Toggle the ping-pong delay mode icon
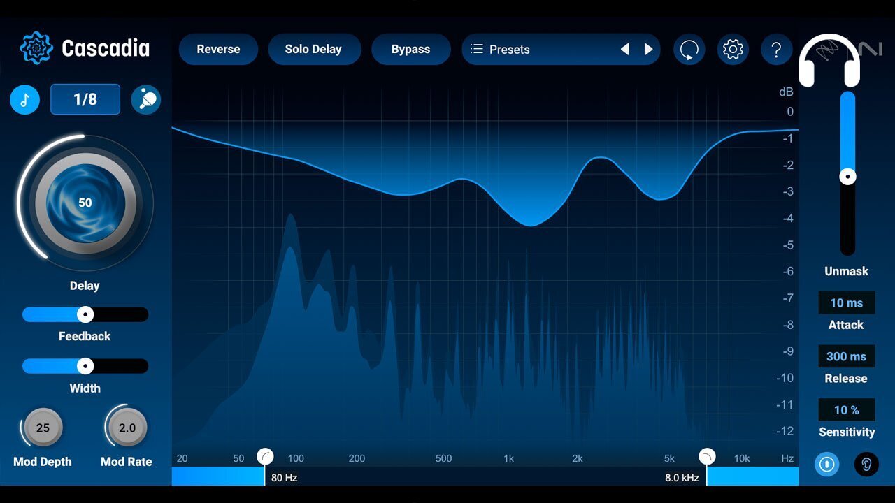 click(x=146, y=100)
